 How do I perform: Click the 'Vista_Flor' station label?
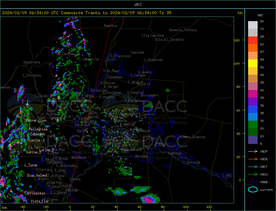point(40,201)
